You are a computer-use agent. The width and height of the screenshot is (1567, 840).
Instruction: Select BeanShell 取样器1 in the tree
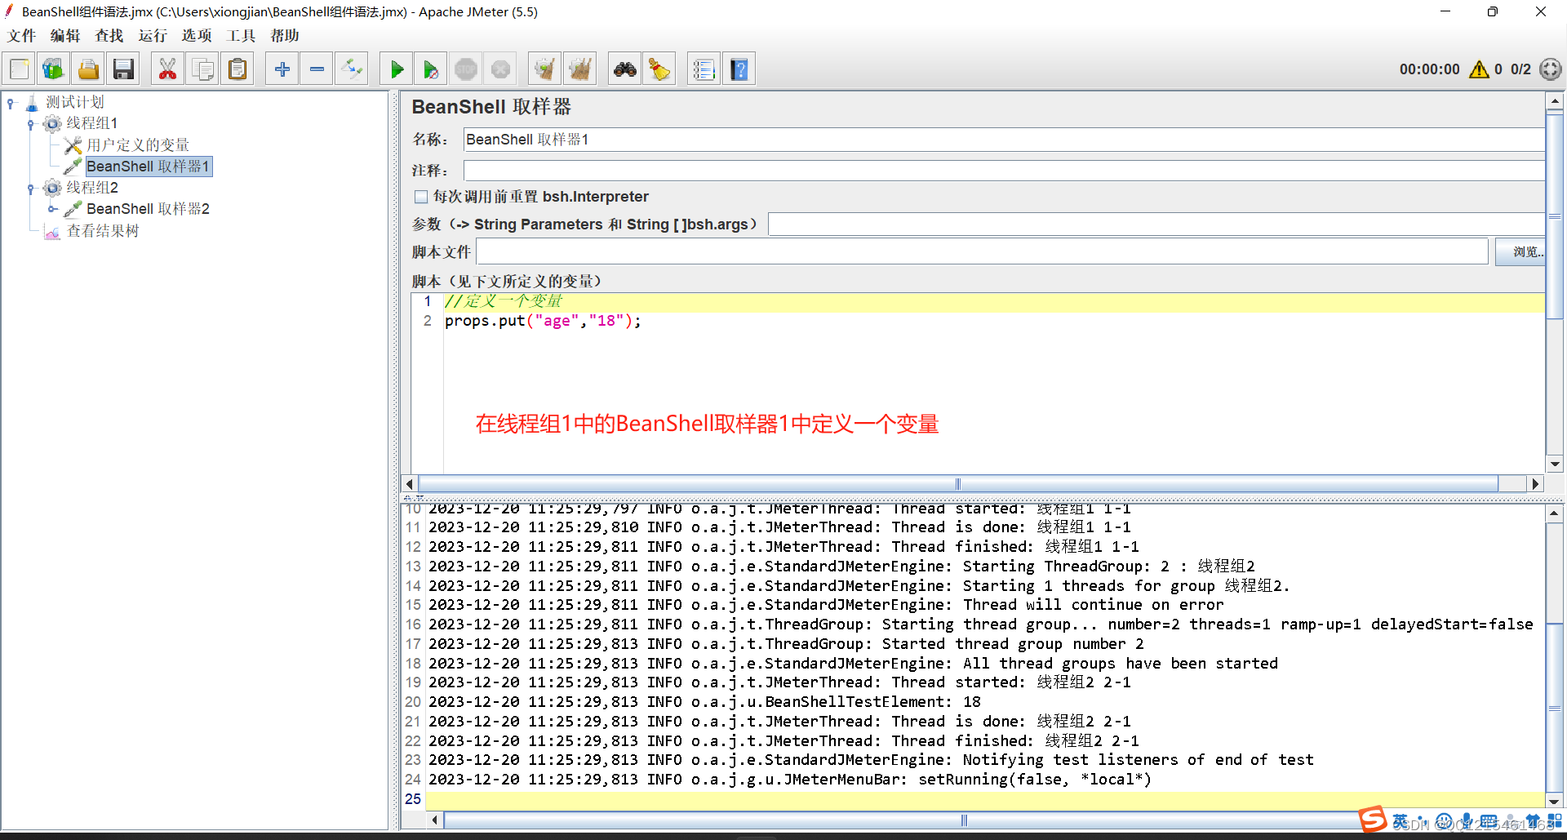(x=149, y=167)
